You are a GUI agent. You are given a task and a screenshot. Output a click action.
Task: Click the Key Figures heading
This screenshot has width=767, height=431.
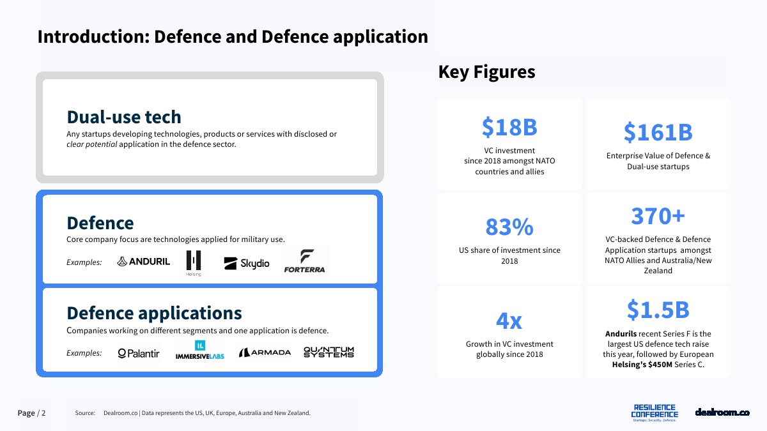tap(486, 72)
